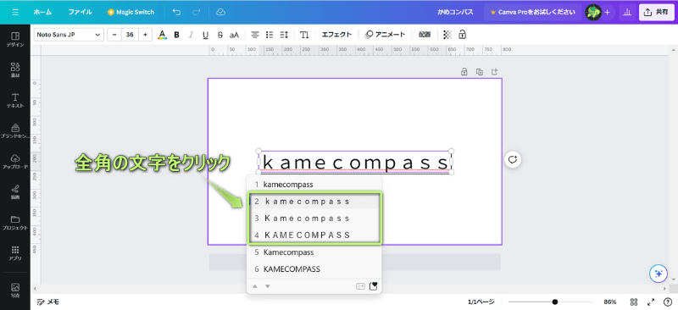678x310 pixels.
Task: Click the undo arrow
Action: tap(176, 12)
